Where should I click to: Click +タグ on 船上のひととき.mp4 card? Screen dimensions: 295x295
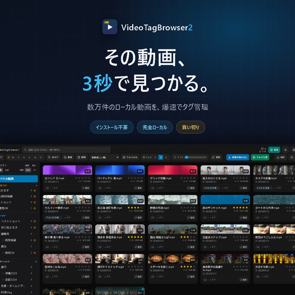[x=225, y=188]
